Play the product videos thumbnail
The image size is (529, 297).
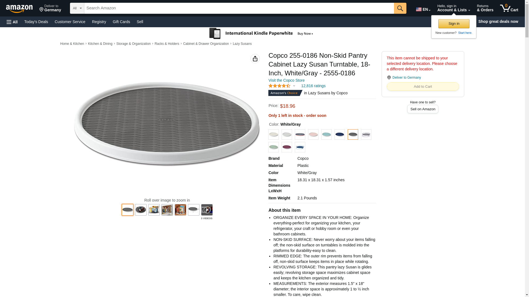pos(207,210)
